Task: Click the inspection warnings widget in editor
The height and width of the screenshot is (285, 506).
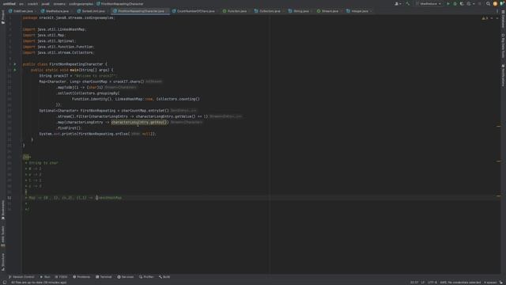Action: click(x=485, y=18)
